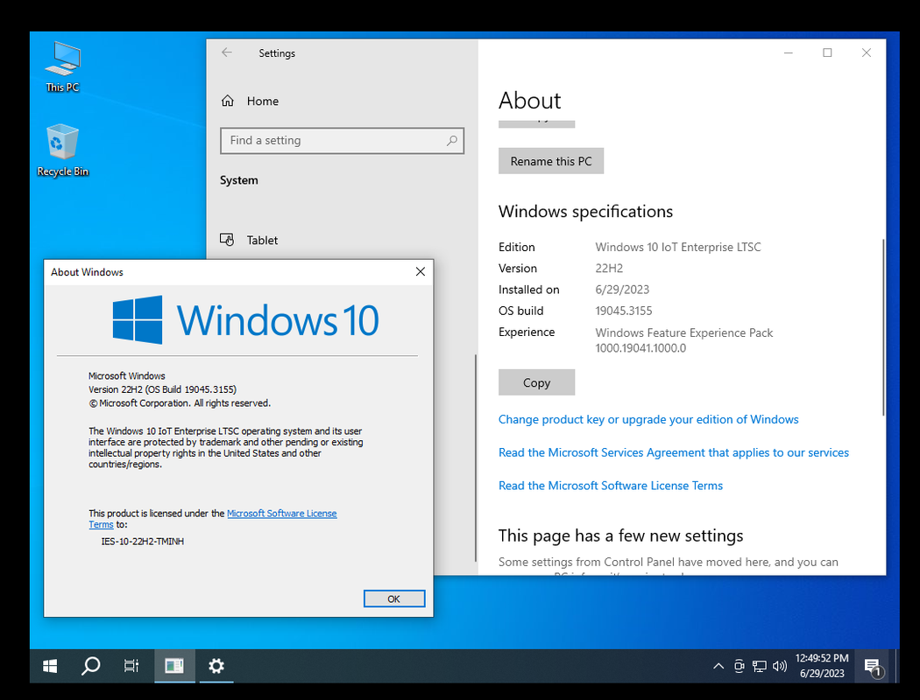Click Version 22H2 (OS Build 19045.3155) line in dialog
The width and height of the screenshot is (920, 700).
point(162,389)
